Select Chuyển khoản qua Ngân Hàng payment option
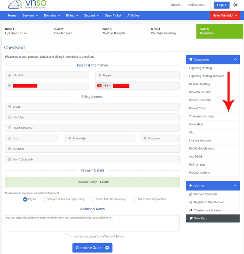This screenshot has height=254, width=244. coord(45,199)
